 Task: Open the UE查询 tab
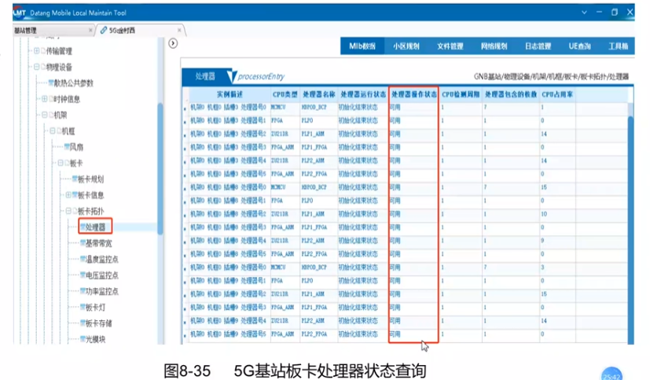(x=579, y=46)
